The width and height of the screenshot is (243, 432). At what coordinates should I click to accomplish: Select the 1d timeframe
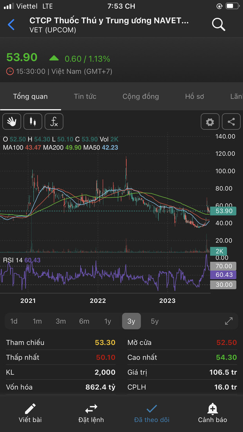pos(14,321)
